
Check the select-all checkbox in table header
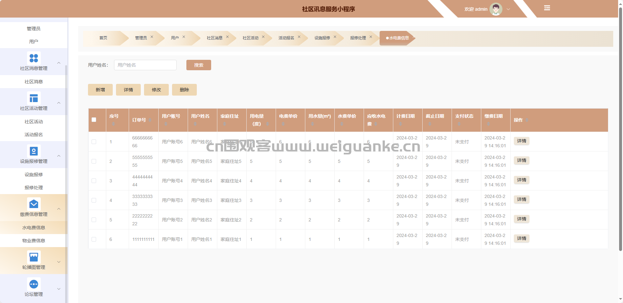point(94,120)
